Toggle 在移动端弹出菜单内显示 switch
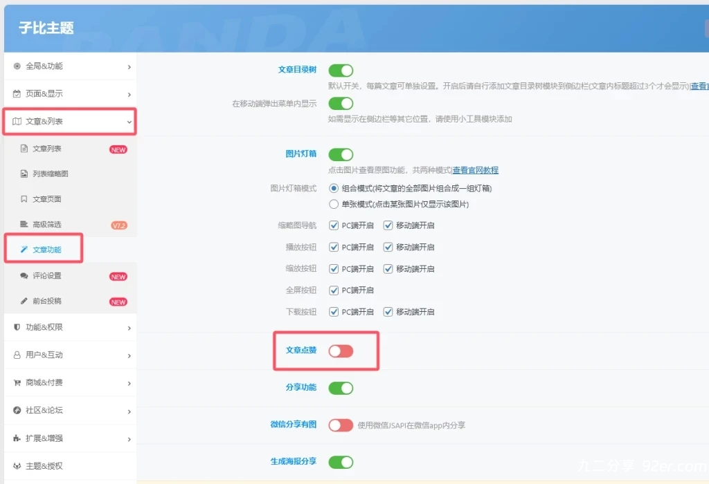709x484 pixels. 341,104
